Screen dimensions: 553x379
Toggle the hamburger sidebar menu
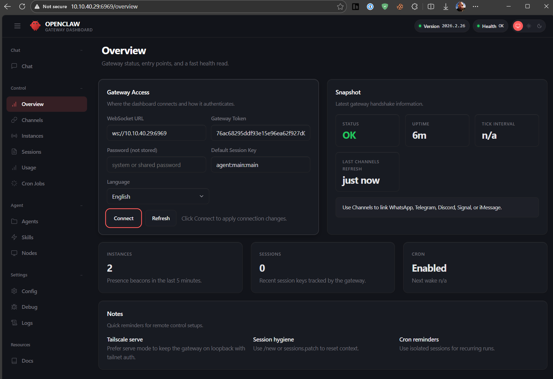click(x=17, y=26)
